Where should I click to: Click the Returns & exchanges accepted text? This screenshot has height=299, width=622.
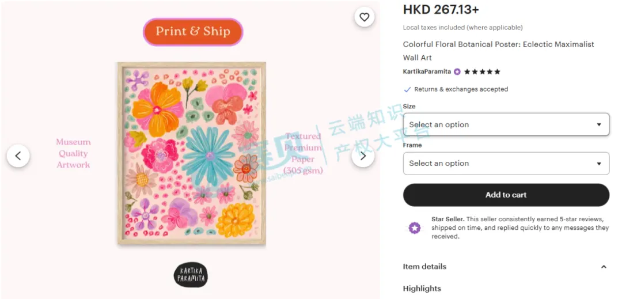(461, 89)
